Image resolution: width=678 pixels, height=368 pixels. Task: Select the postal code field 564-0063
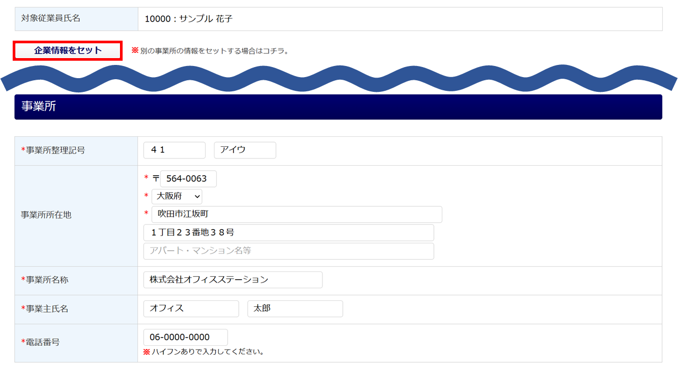pyautogui.click(x=188, y=178)
